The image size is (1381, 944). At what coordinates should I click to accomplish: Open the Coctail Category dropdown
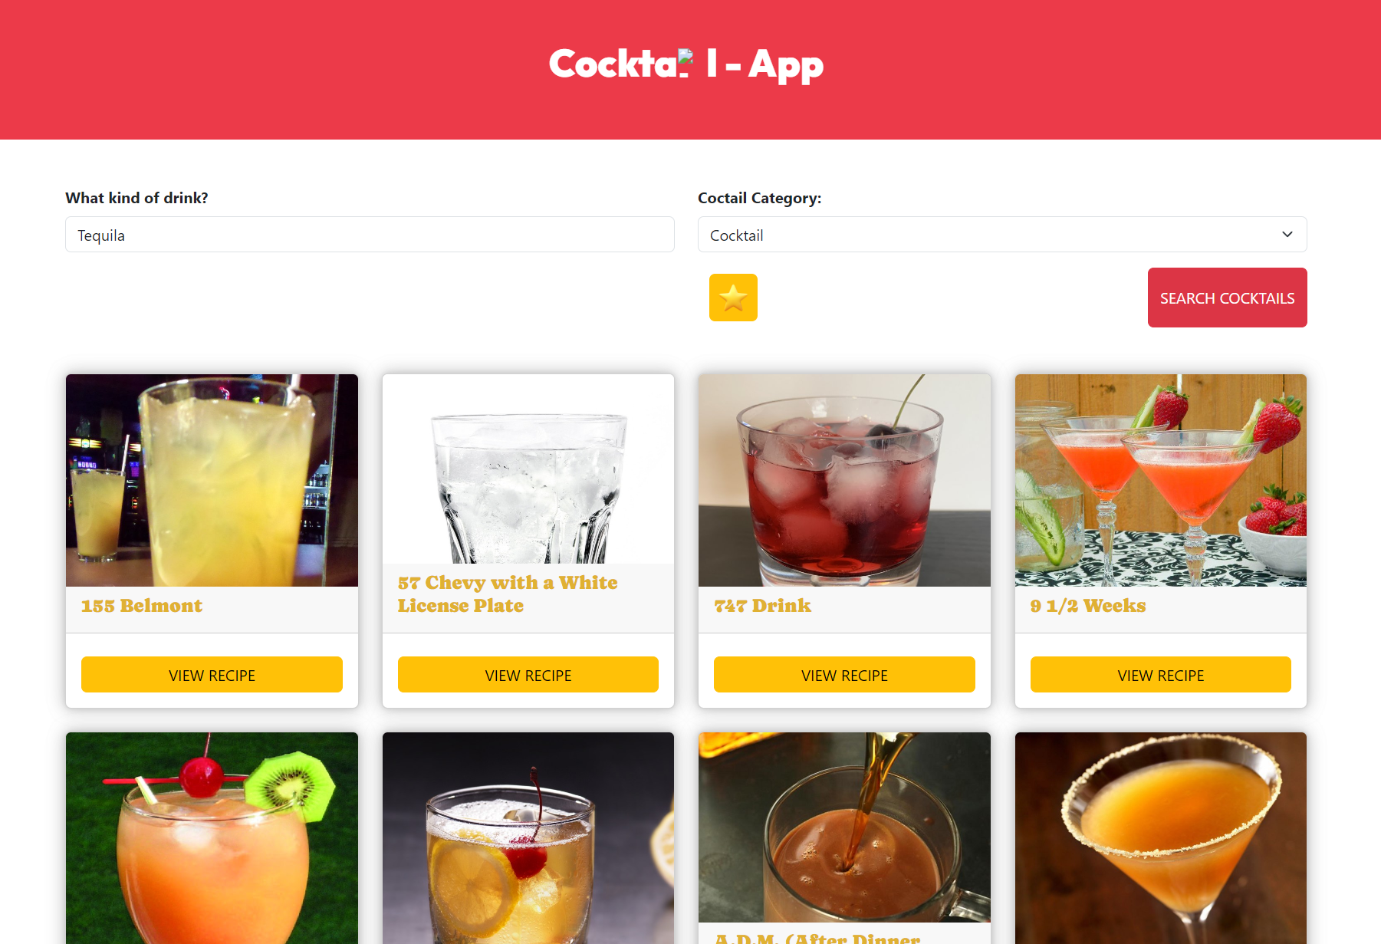click(1002, 235)
